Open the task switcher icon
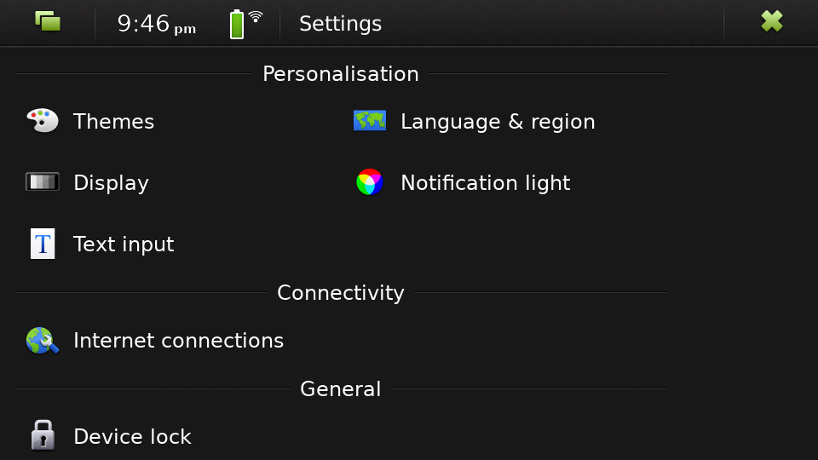The image size is (818, 460). click(x=48, y=22)
